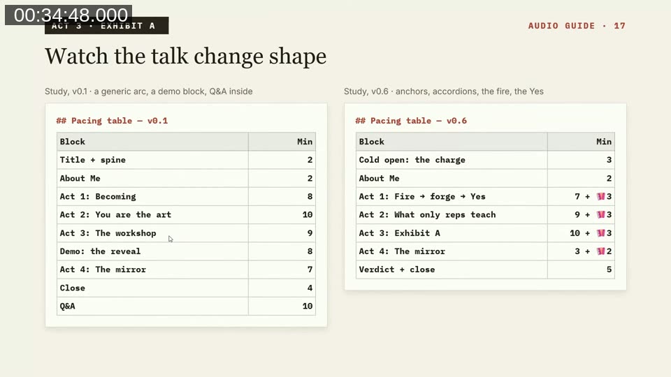Click the 'Watch the talk change shape' heading
Viewport: 671px width, 377px height.
point(185,56)
